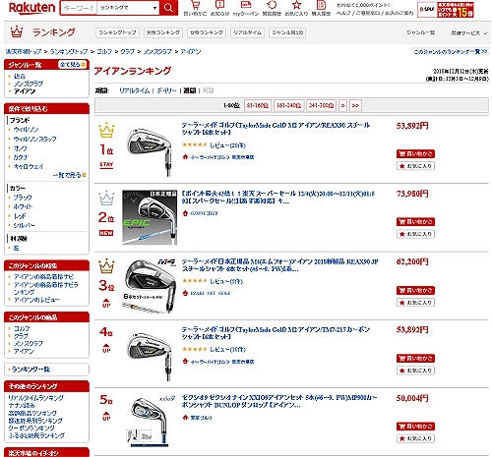The width and height of the screenshot is (492, 457).
Task: Add 4th place item to favorites
Action: click(415, 371)
